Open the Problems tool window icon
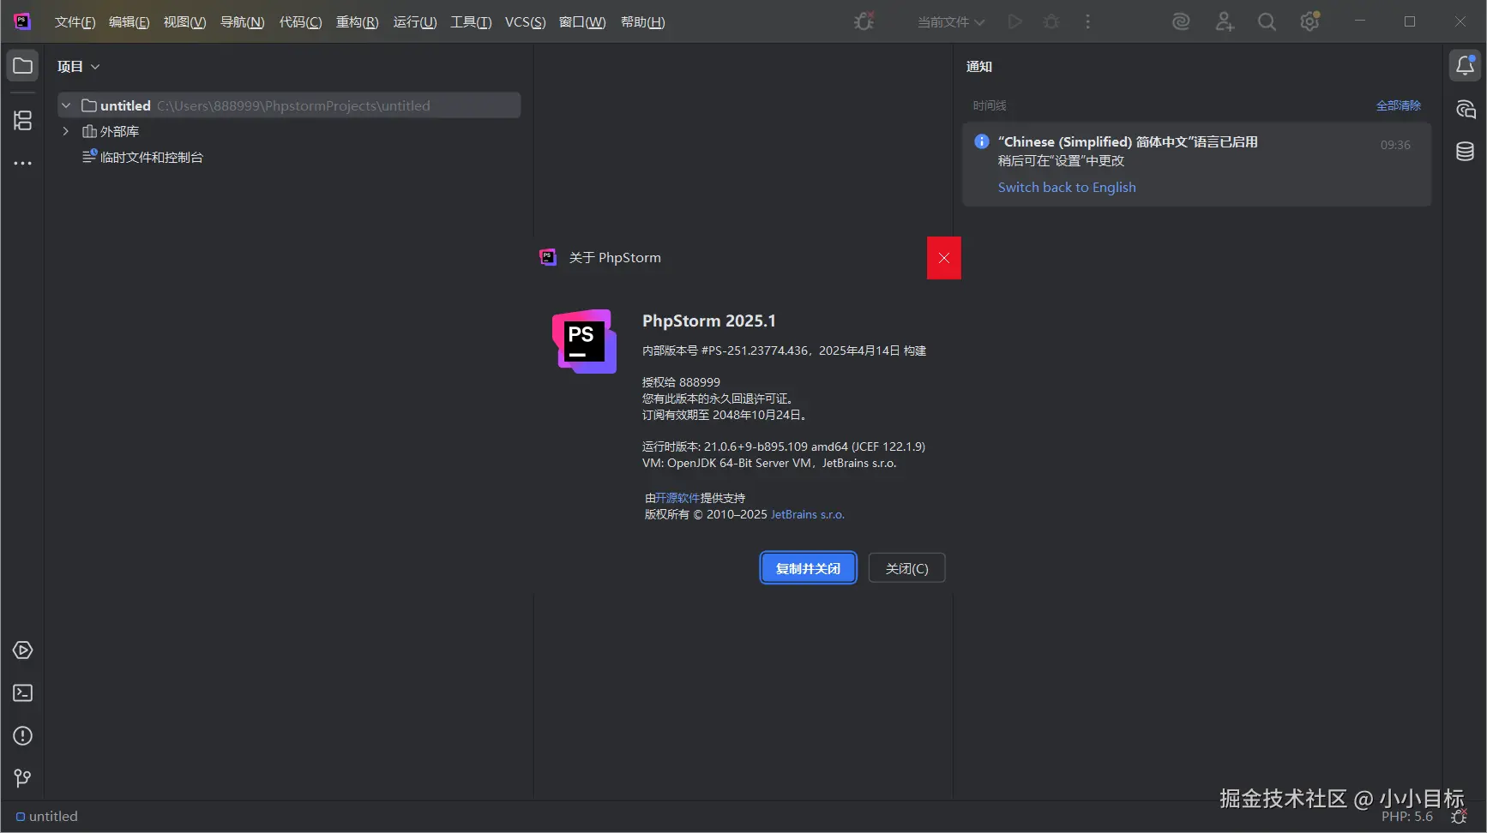The image size is (1487, 833). (x=23, y=736)
